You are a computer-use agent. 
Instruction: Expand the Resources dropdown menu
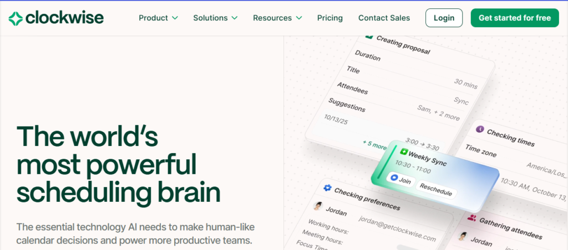click(277, 18)
